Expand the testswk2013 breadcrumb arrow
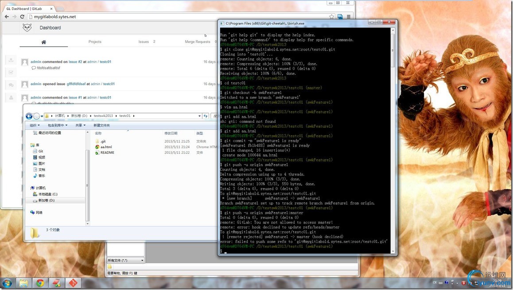513x290 pixels. tap(116, 116)
